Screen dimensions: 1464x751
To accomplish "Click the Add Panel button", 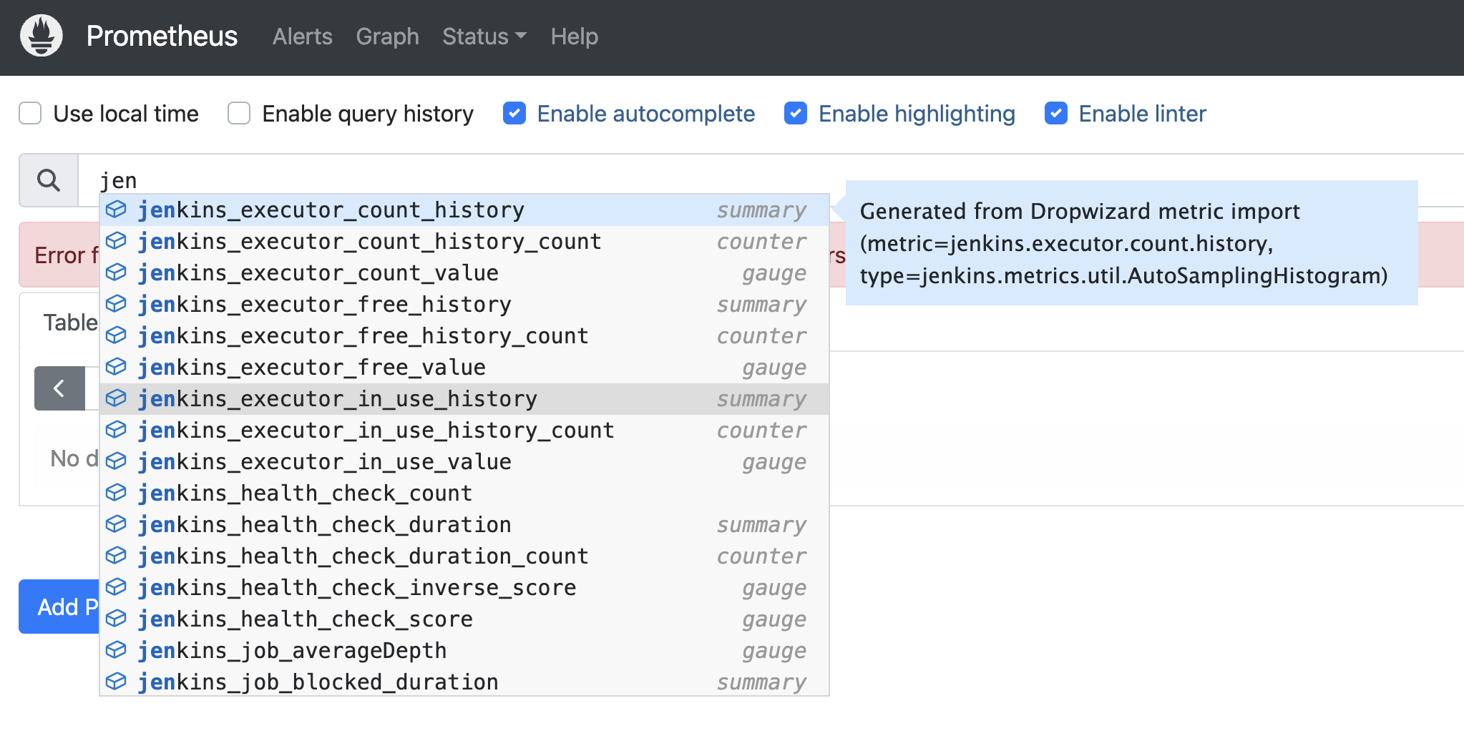I will pos(59,607).
